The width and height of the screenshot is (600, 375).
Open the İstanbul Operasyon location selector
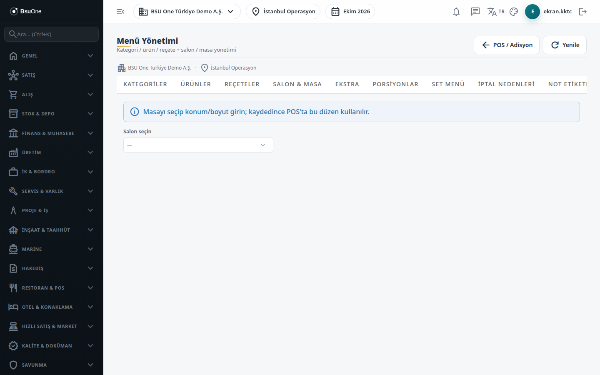tap(283, 12)
